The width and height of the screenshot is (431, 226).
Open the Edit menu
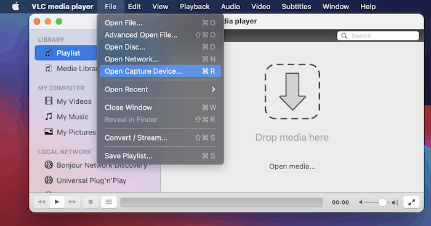click(134, 7)
